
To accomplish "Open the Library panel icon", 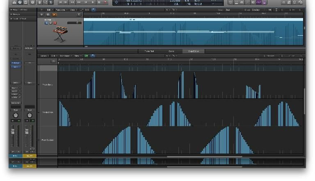I will pyautogui.click(x=14, y=2).
